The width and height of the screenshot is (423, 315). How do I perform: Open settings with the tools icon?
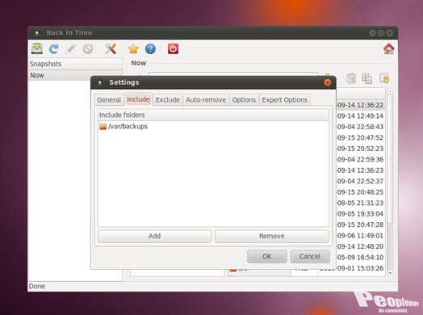[111, 48]
